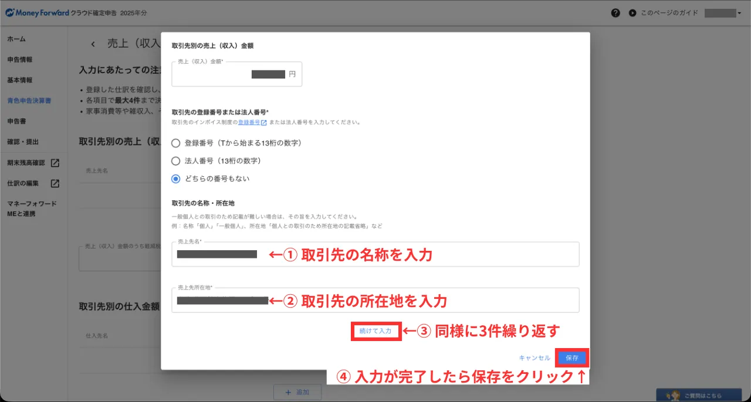The width and height of the screenshot is (751, 402).
Task: Open 青色申告決算書 sidebar item
Action: 29,101
